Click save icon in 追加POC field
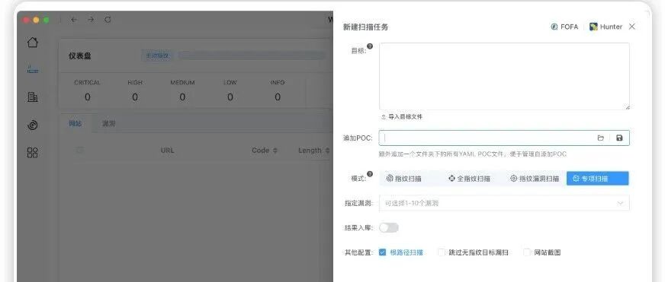The image size is (665, 282). point(619,138)
